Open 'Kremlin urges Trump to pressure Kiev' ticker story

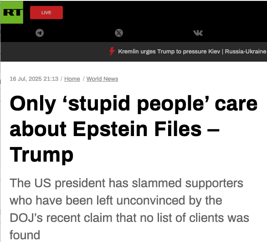coord(169,52)
